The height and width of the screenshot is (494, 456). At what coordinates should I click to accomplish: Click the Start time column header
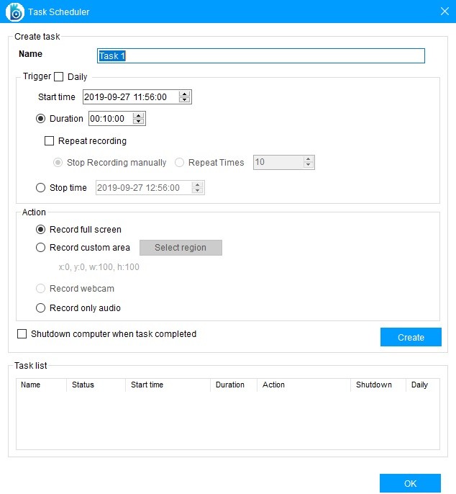[x=147, y=385]
